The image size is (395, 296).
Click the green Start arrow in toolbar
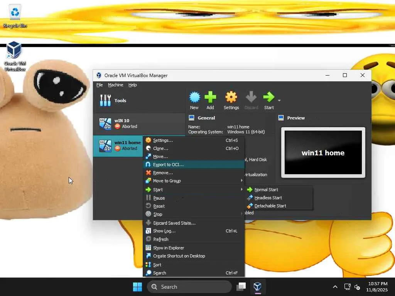(x=268, y=97)
